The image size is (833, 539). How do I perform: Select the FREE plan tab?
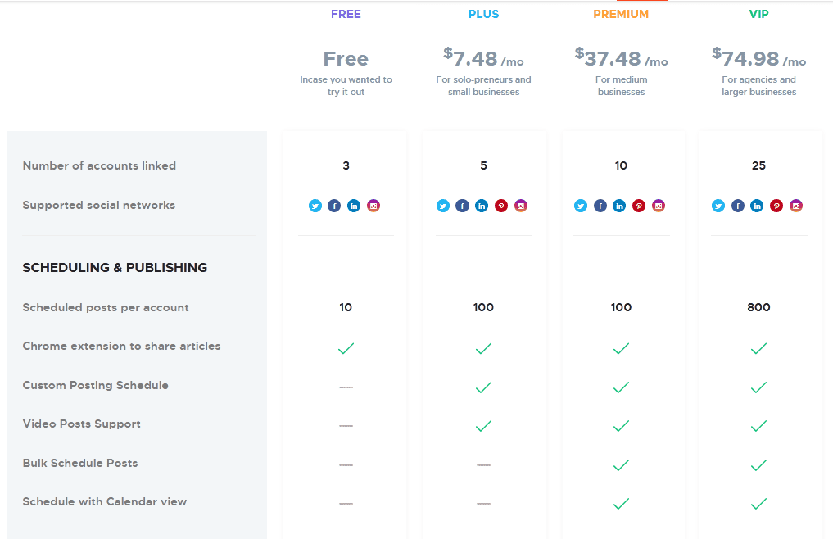[x=346, y=14]
